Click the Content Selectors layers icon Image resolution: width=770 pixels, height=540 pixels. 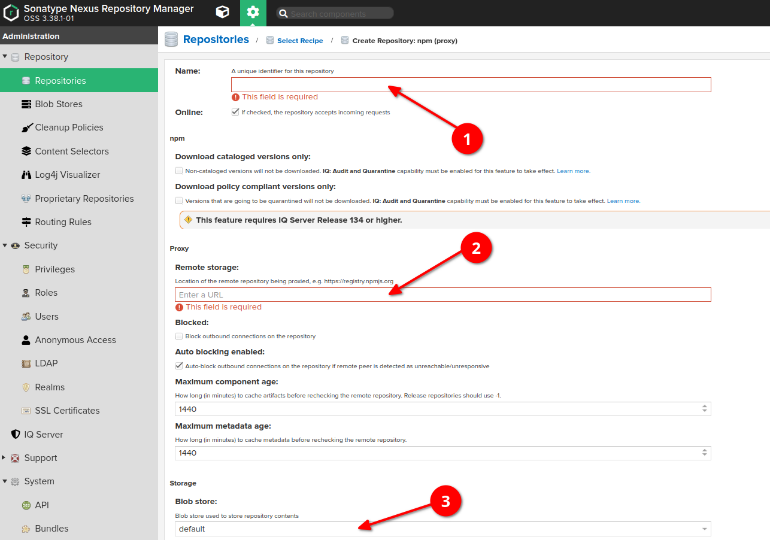[26, 151]
